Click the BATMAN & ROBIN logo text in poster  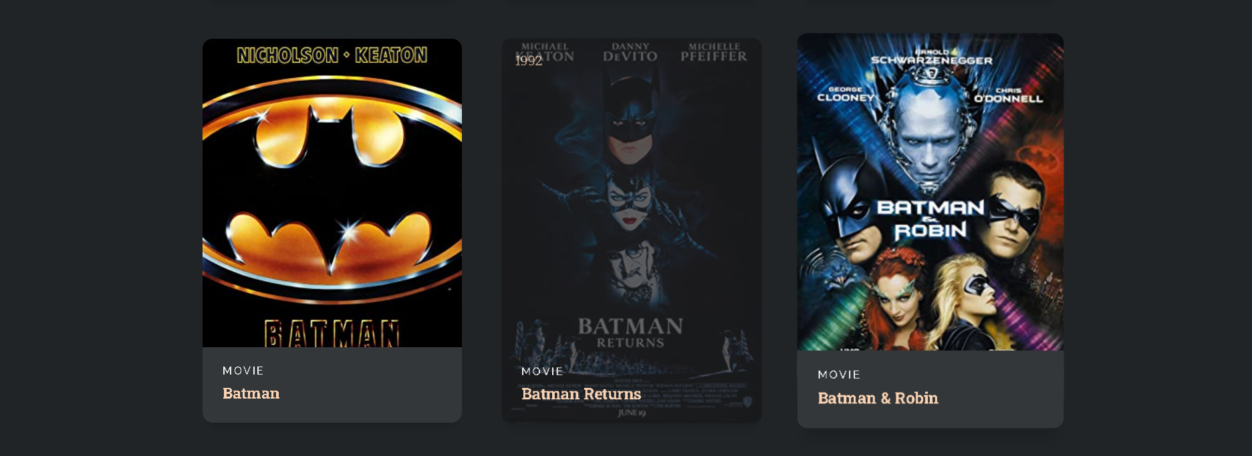tap(930, 219)
